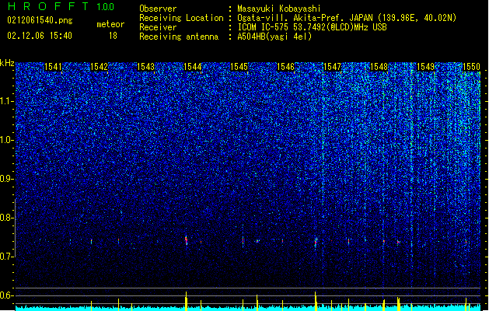Select the Ogata-vill. Akita-Pref. JAPAN location text
The height and width of the screenshot is (311, 489).
347,18
